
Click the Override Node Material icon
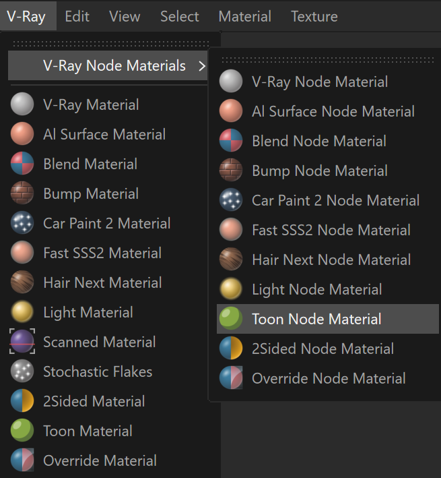coord(231,378)
